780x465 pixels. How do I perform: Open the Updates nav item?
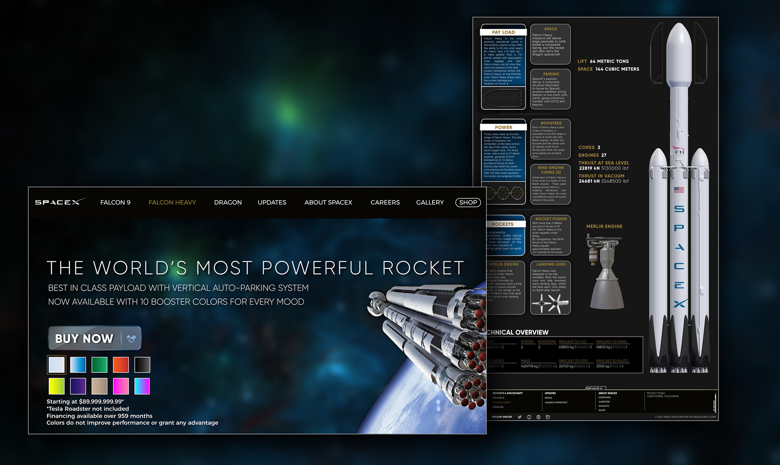pos(272,202)
